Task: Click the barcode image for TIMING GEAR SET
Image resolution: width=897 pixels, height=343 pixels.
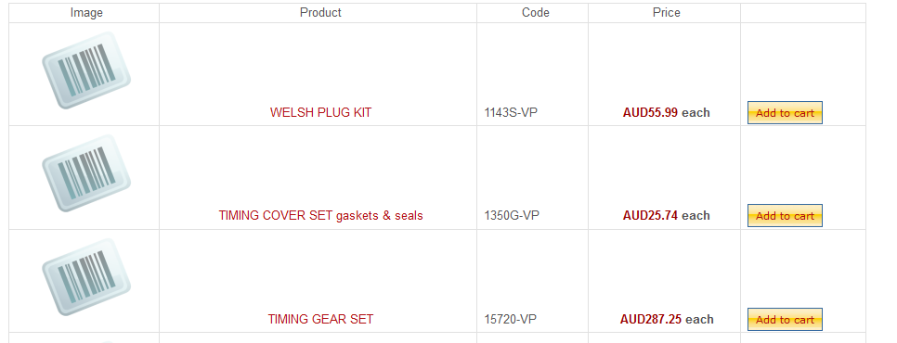Action: click(86, 277)
